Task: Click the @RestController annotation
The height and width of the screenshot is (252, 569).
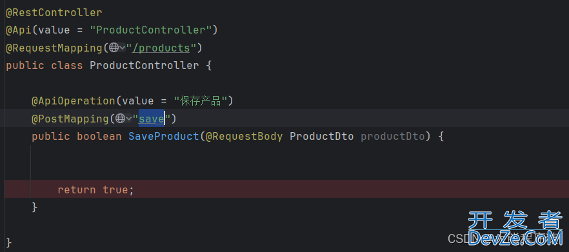Action: tap(54, 13)
